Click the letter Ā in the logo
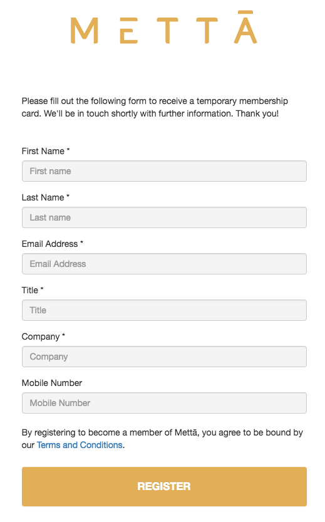 click(x=245, y=28)
